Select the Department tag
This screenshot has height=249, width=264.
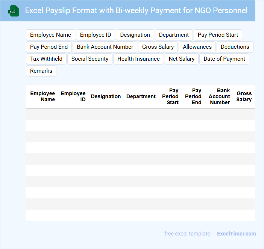tap(174, 35)
